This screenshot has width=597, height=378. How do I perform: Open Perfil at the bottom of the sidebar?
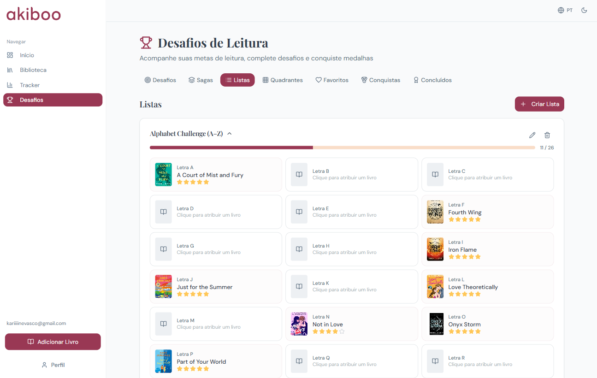coord(53,365)
